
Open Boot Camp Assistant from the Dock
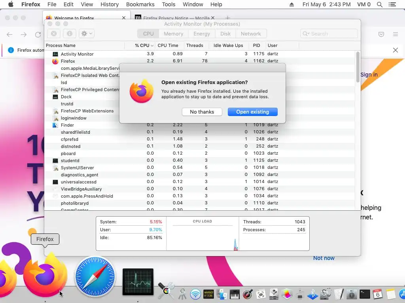[274, 294]
